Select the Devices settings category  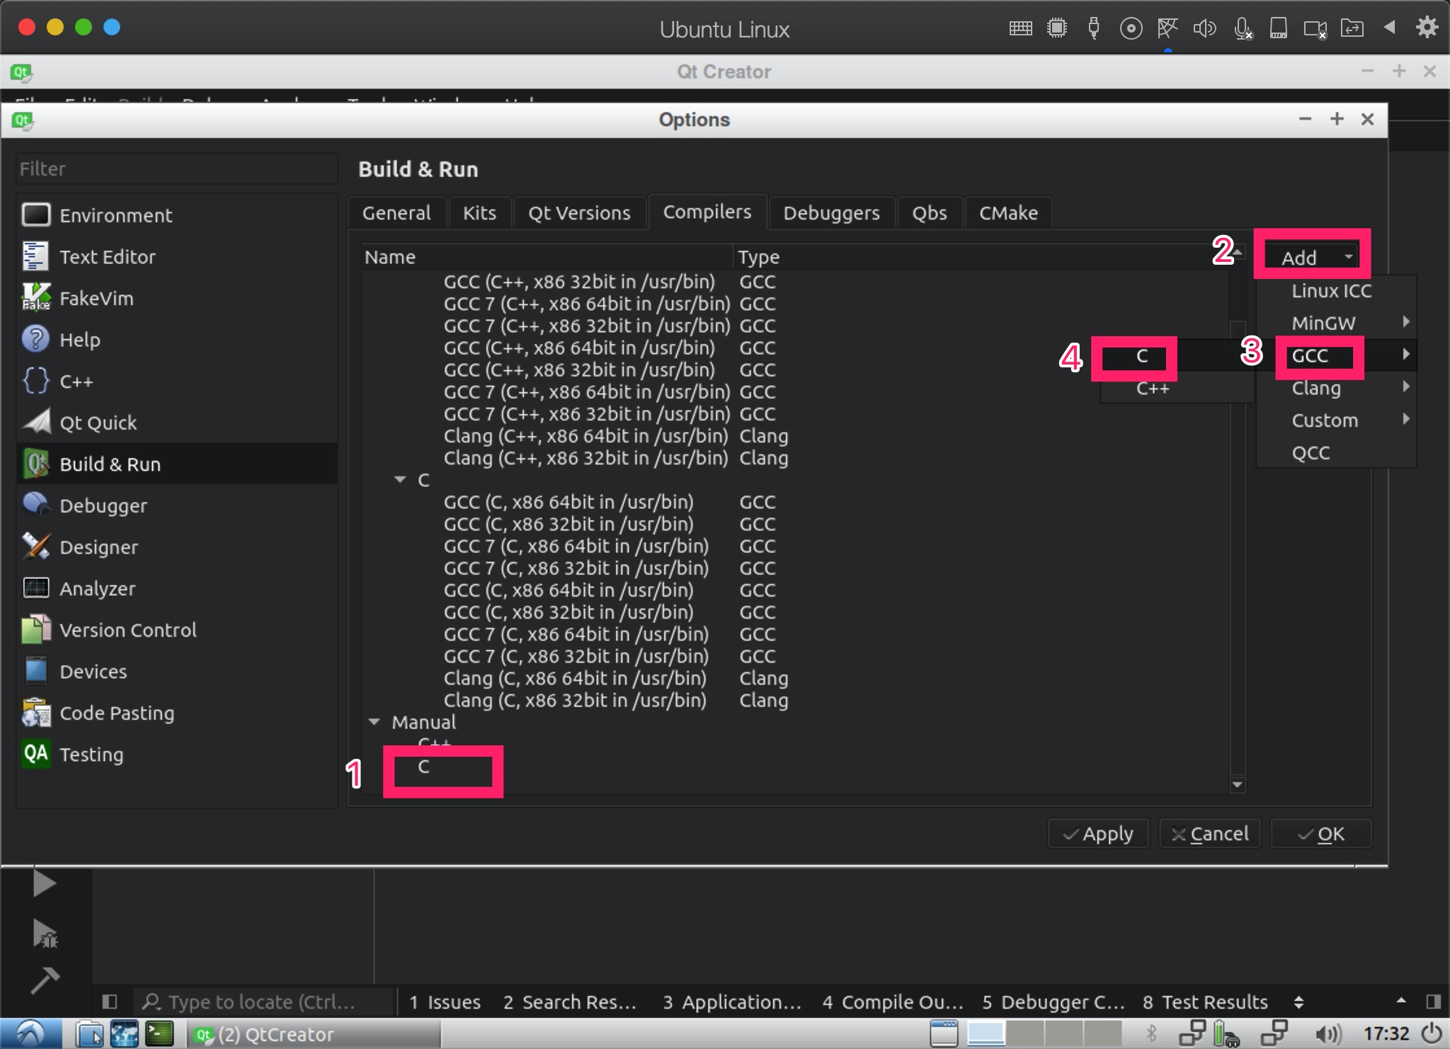(177, 671)
